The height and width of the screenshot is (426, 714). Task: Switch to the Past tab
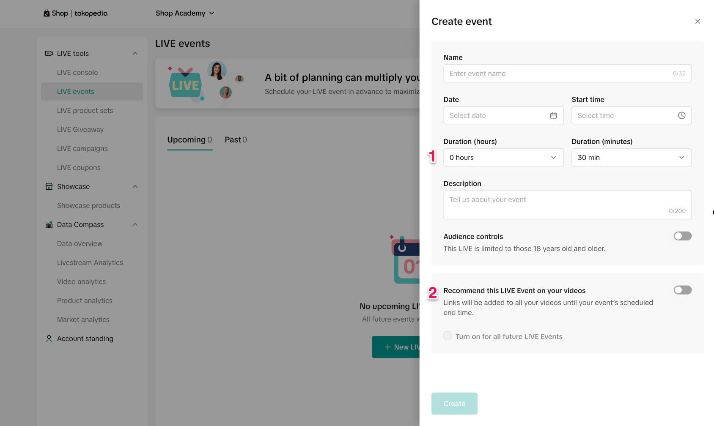pos(236,140)
